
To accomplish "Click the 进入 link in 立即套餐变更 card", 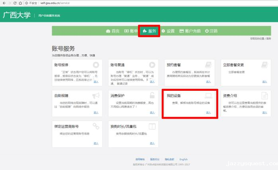I will coord(264,82).
